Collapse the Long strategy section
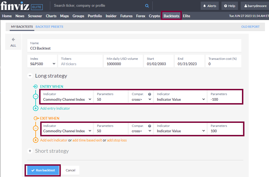The image size is (269, 177). [30, 76]
